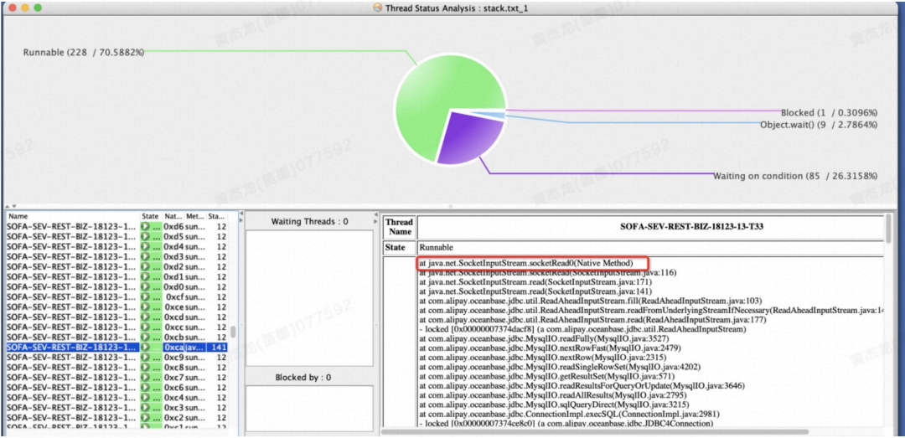Click upper arrow on Waiting Threads right divider
Viewport: 905px width, 438px height.
[377, 214]
